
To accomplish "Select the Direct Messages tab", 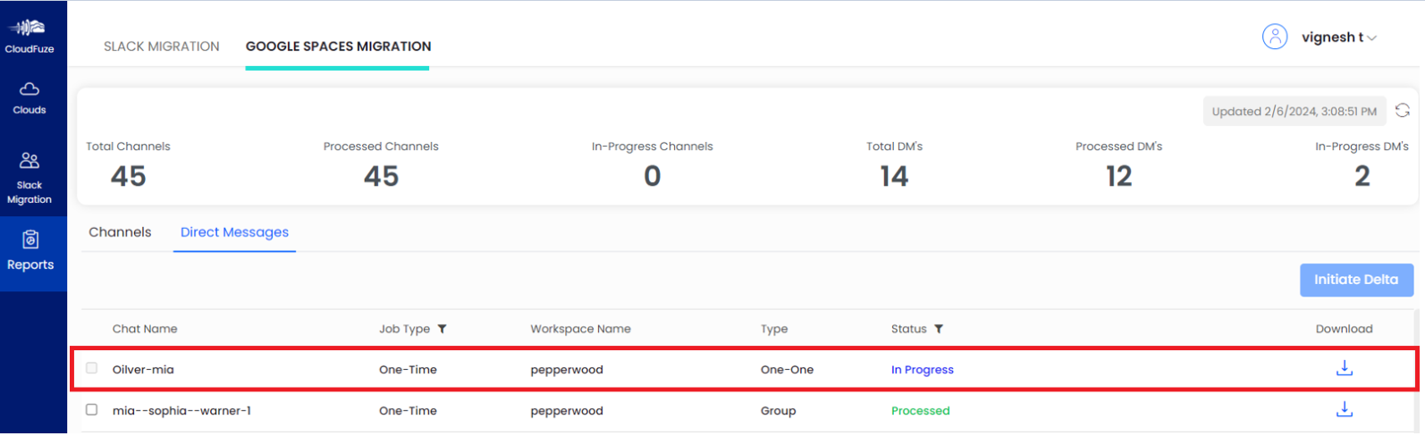I will click(x=234, y=232).
